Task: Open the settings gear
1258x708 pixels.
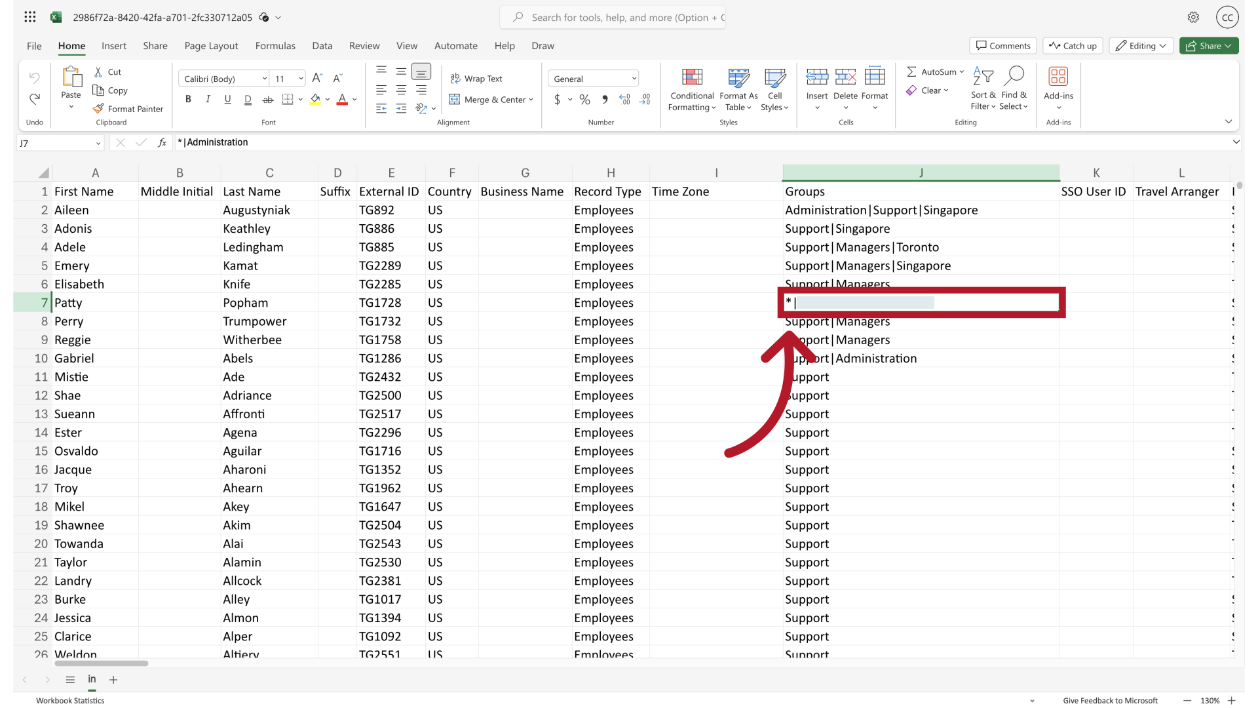Action: (1193, 18)
